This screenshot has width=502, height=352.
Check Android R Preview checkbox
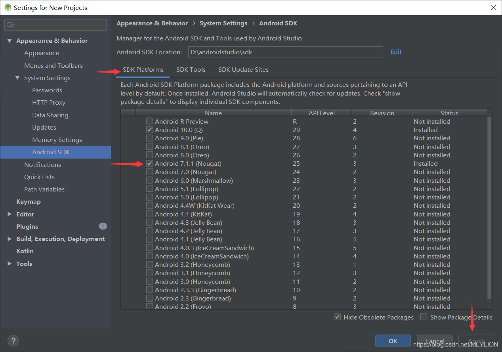(149, 121)
